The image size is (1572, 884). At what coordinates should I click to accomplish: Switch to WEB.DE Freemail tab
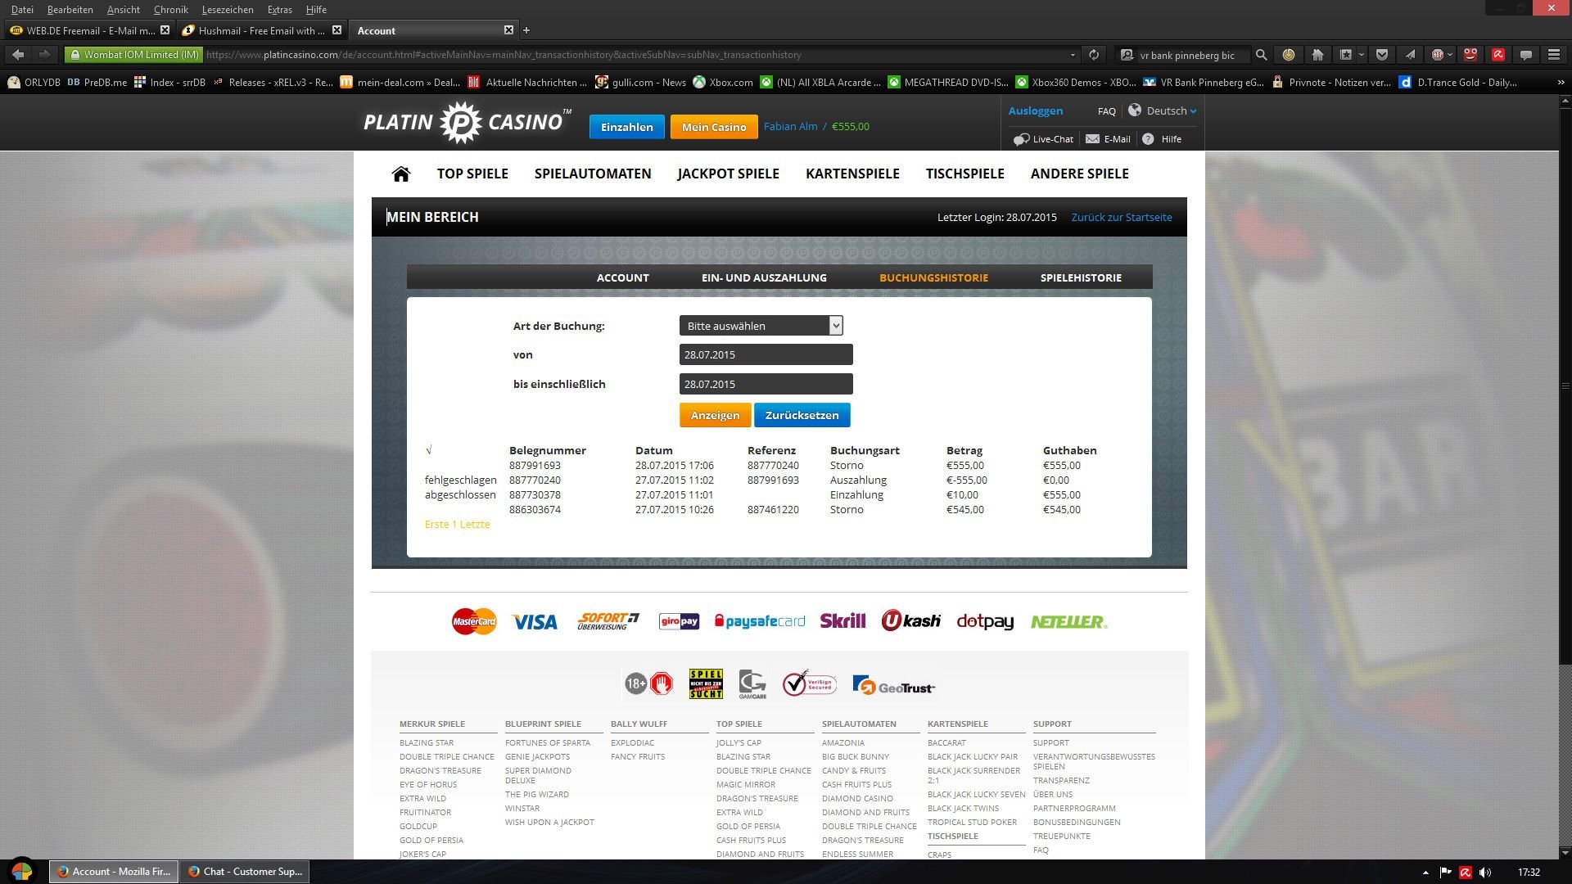(x=88, y=30)
